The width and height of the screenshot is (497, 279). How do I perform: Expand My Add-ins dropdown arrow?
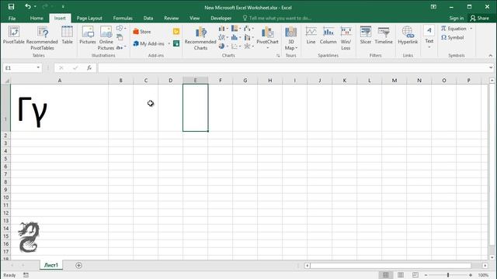click(169, 43)
